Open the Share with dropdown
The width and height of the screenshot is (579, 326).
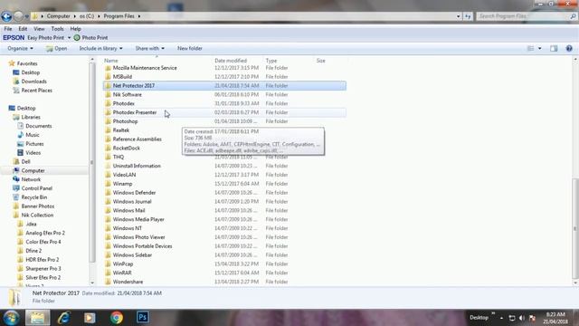pos(149,48)
